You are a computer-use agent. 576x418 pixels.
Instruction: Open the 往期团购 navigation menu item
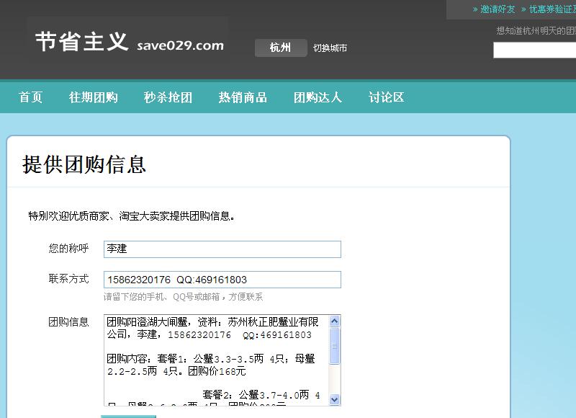click(94, 96)
